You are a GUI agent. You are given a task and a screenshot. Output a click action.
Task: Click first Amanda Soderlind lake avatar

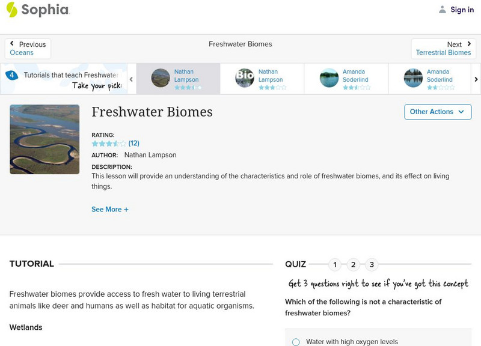point(329,78)
